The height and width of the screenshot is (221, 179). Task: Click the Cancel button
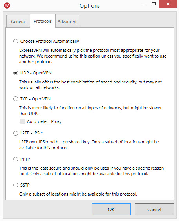pos(154,209)
